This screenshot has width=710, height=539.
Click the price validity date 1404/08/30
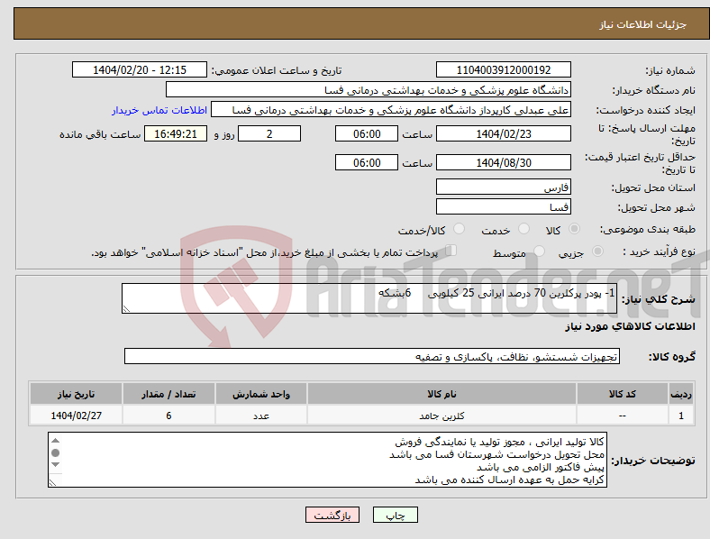point(504,162)
